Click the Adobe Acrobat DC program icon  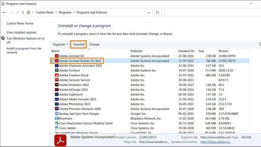coord(57,56)
